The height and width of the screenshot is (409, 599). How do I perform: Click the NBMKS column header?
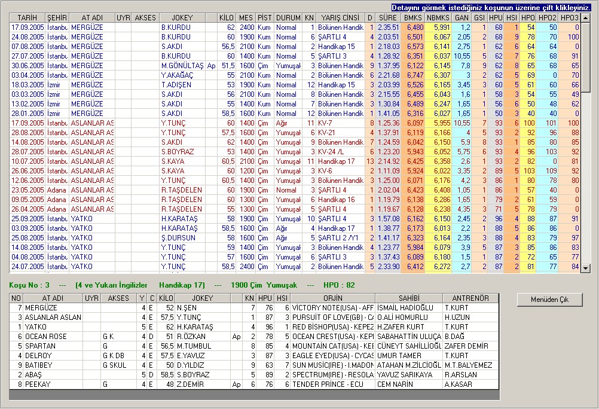[438, 18]
